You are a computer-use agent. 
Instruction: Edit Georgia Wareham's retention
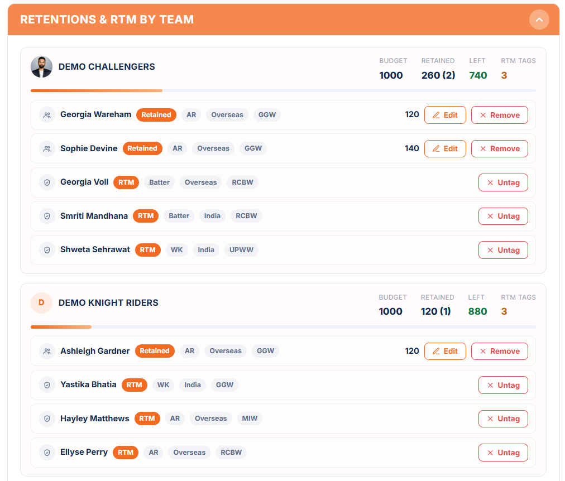pyautogui.click(x=445, y=115)
